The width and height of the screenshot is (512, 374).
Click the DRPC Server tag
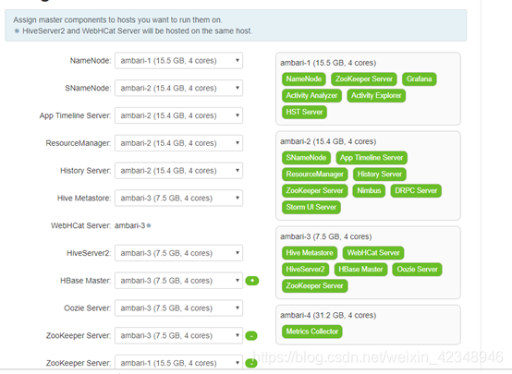pyautogui.click(x=416, y=190)
